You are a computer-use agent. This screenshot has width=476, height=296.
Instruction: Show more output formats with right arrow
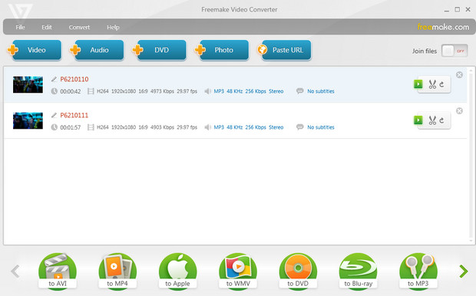tap(464, 271)
